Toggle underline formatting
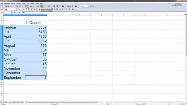 click(31, 9)
